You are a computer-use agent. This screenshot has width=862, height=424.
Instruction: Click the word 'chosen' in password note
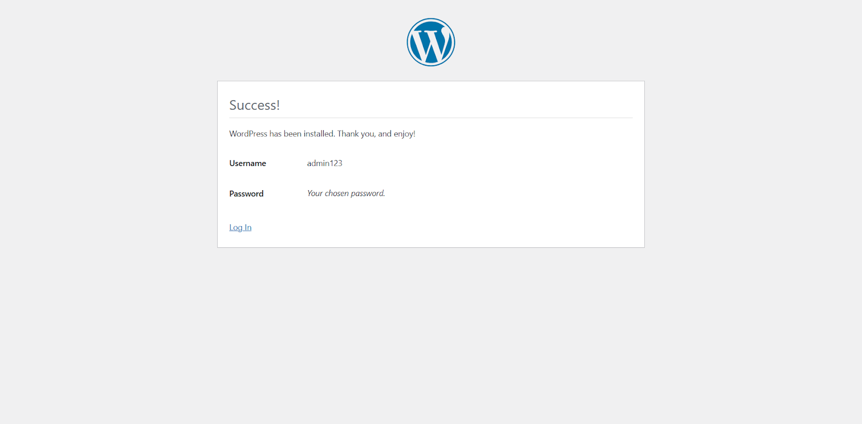(337, 193)
